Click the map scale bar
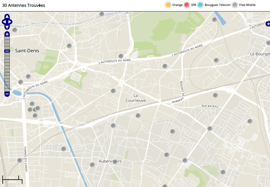The width and height of the screenshot is (270, 187). pos(12,179)
